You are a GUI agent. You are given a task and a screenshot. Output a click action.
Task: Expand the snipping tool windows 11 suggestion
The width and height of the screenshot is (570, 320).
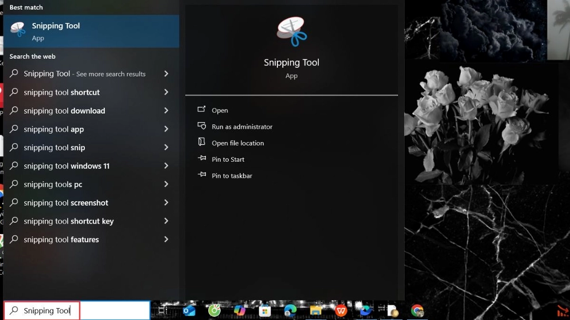[66, 165]
